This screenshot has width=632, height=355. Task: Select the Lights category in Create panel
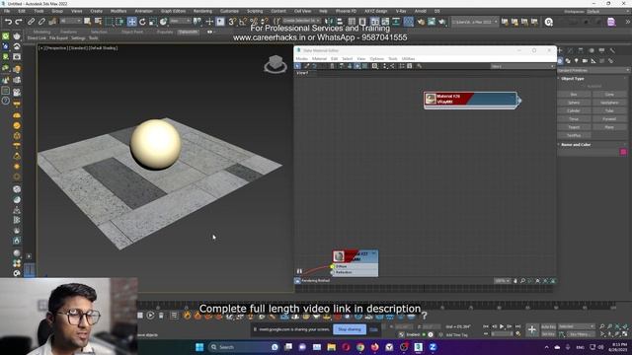(x=577, y=61)
